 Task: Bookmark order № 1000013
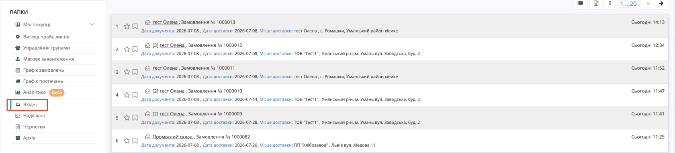click(135, 26)
